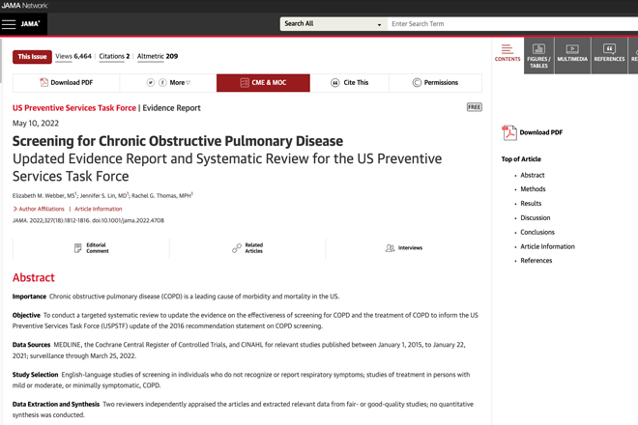Open the Altmetric 209 score
The image size is (638, 425).
click(158, 56)
